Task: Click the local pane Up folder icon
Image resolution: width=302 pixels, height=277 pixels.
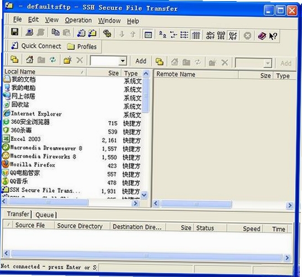Action: click(x=41, y=60)
